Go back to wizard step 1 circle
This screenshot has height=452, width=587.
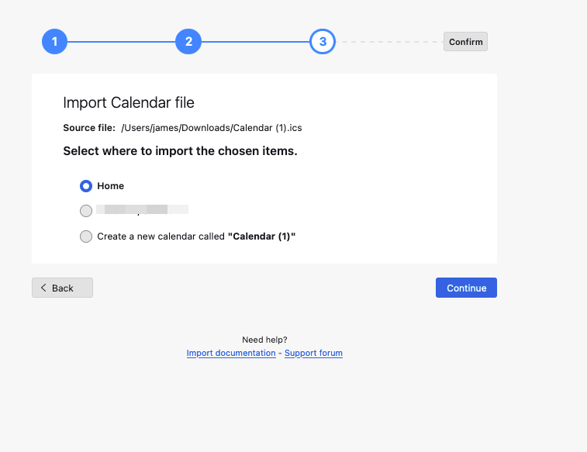click(54, 42)
